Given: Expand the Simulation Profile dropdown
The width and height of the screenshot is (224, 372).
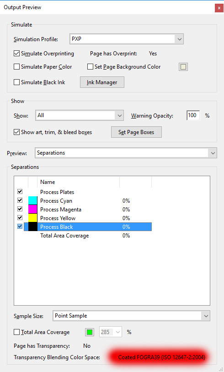Looking at the screenshot, I should pyautogui.click(x=127, y=39).
